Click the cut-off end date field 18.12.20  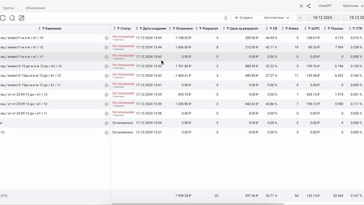pyautogui.click(x=353, y=18)
